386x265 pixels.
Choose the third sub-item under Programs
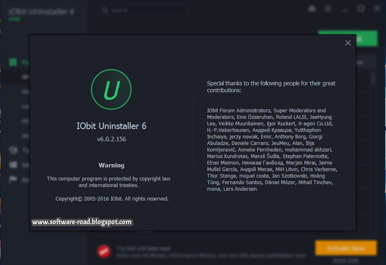(x=24, y=106)
